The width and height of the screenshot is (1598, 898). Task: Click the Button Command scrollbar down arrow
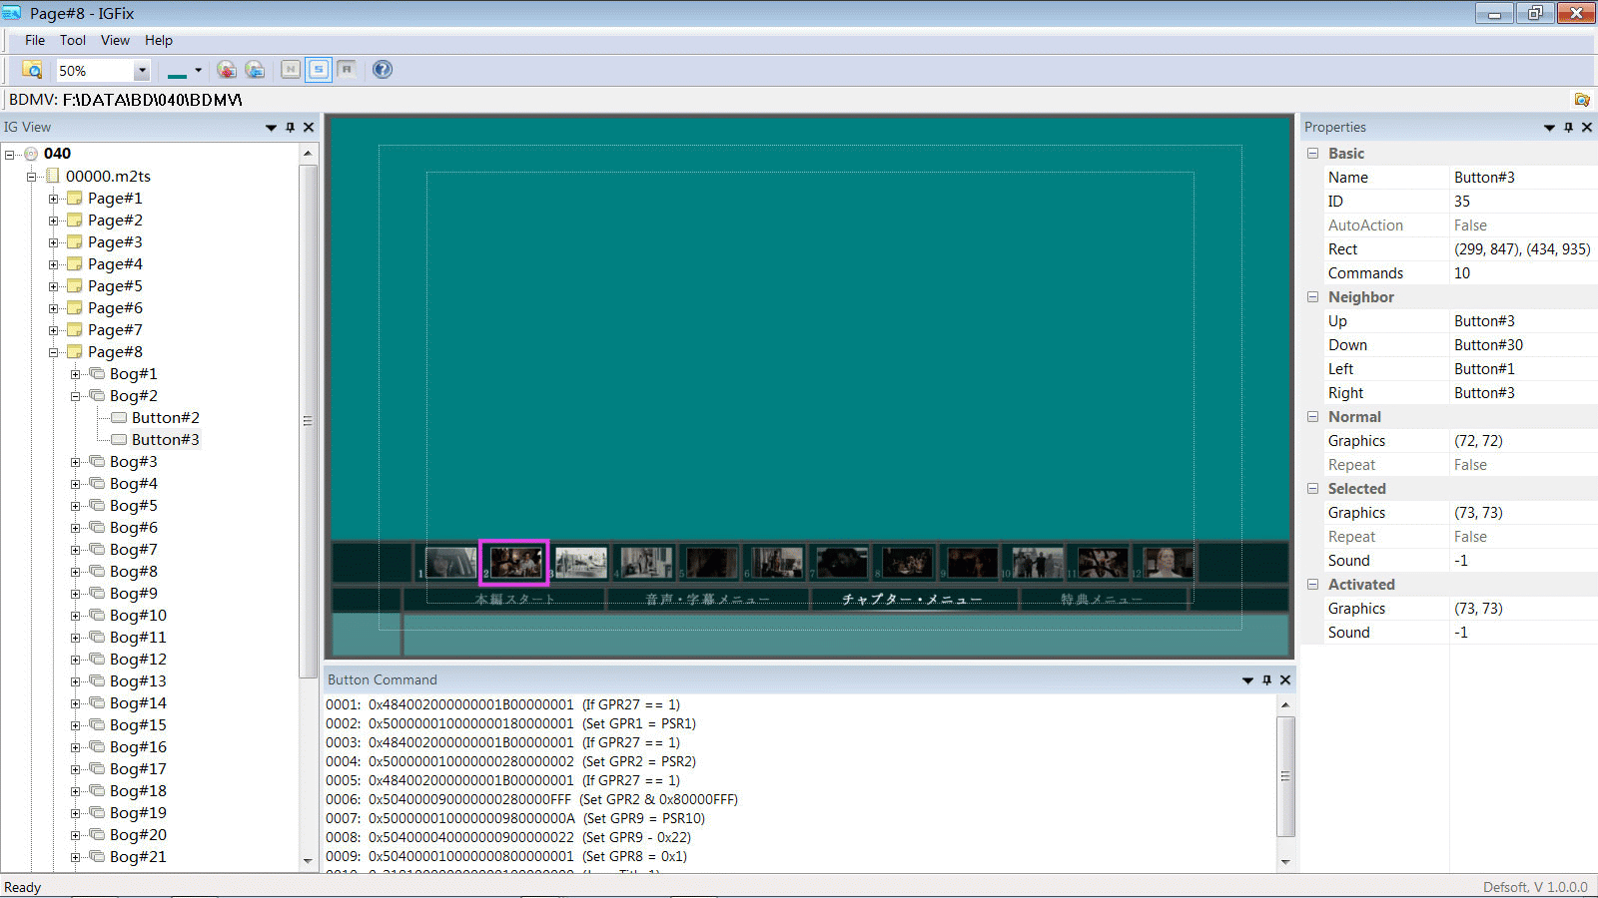coord(1285,861)
